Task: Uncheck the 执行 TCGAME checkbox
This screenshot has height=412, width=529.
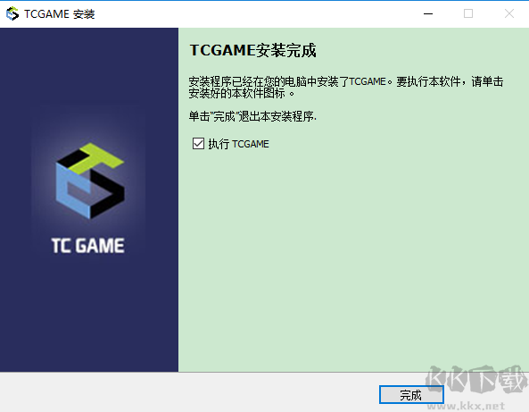Action: [198, 144]
